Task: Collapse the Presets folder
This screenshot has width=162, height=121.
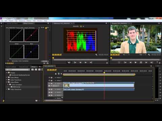Action: click(x=6, y=73)
